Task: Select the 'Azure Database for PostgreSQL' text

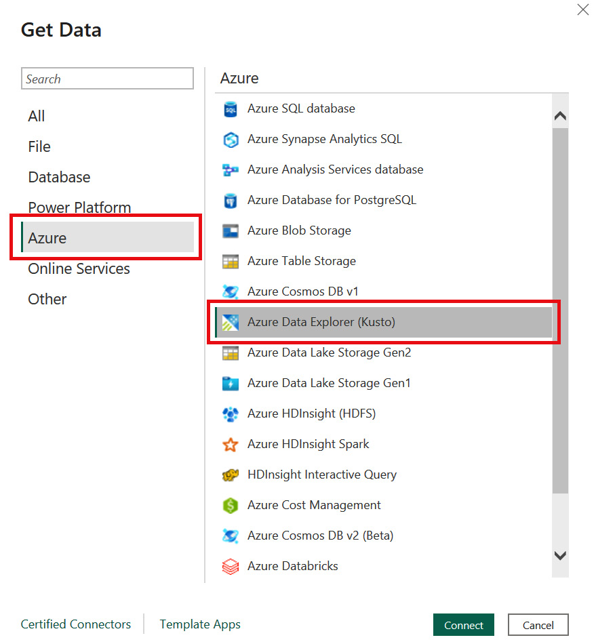Action: click(332, 200)
